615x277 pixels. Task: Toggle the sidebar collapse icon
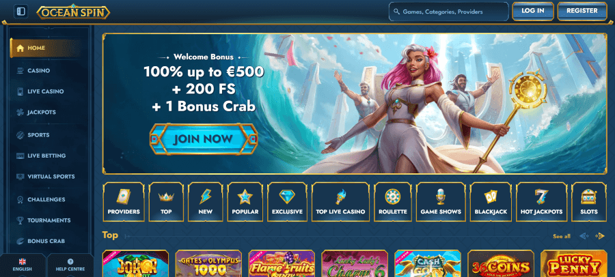pos(21,12)
